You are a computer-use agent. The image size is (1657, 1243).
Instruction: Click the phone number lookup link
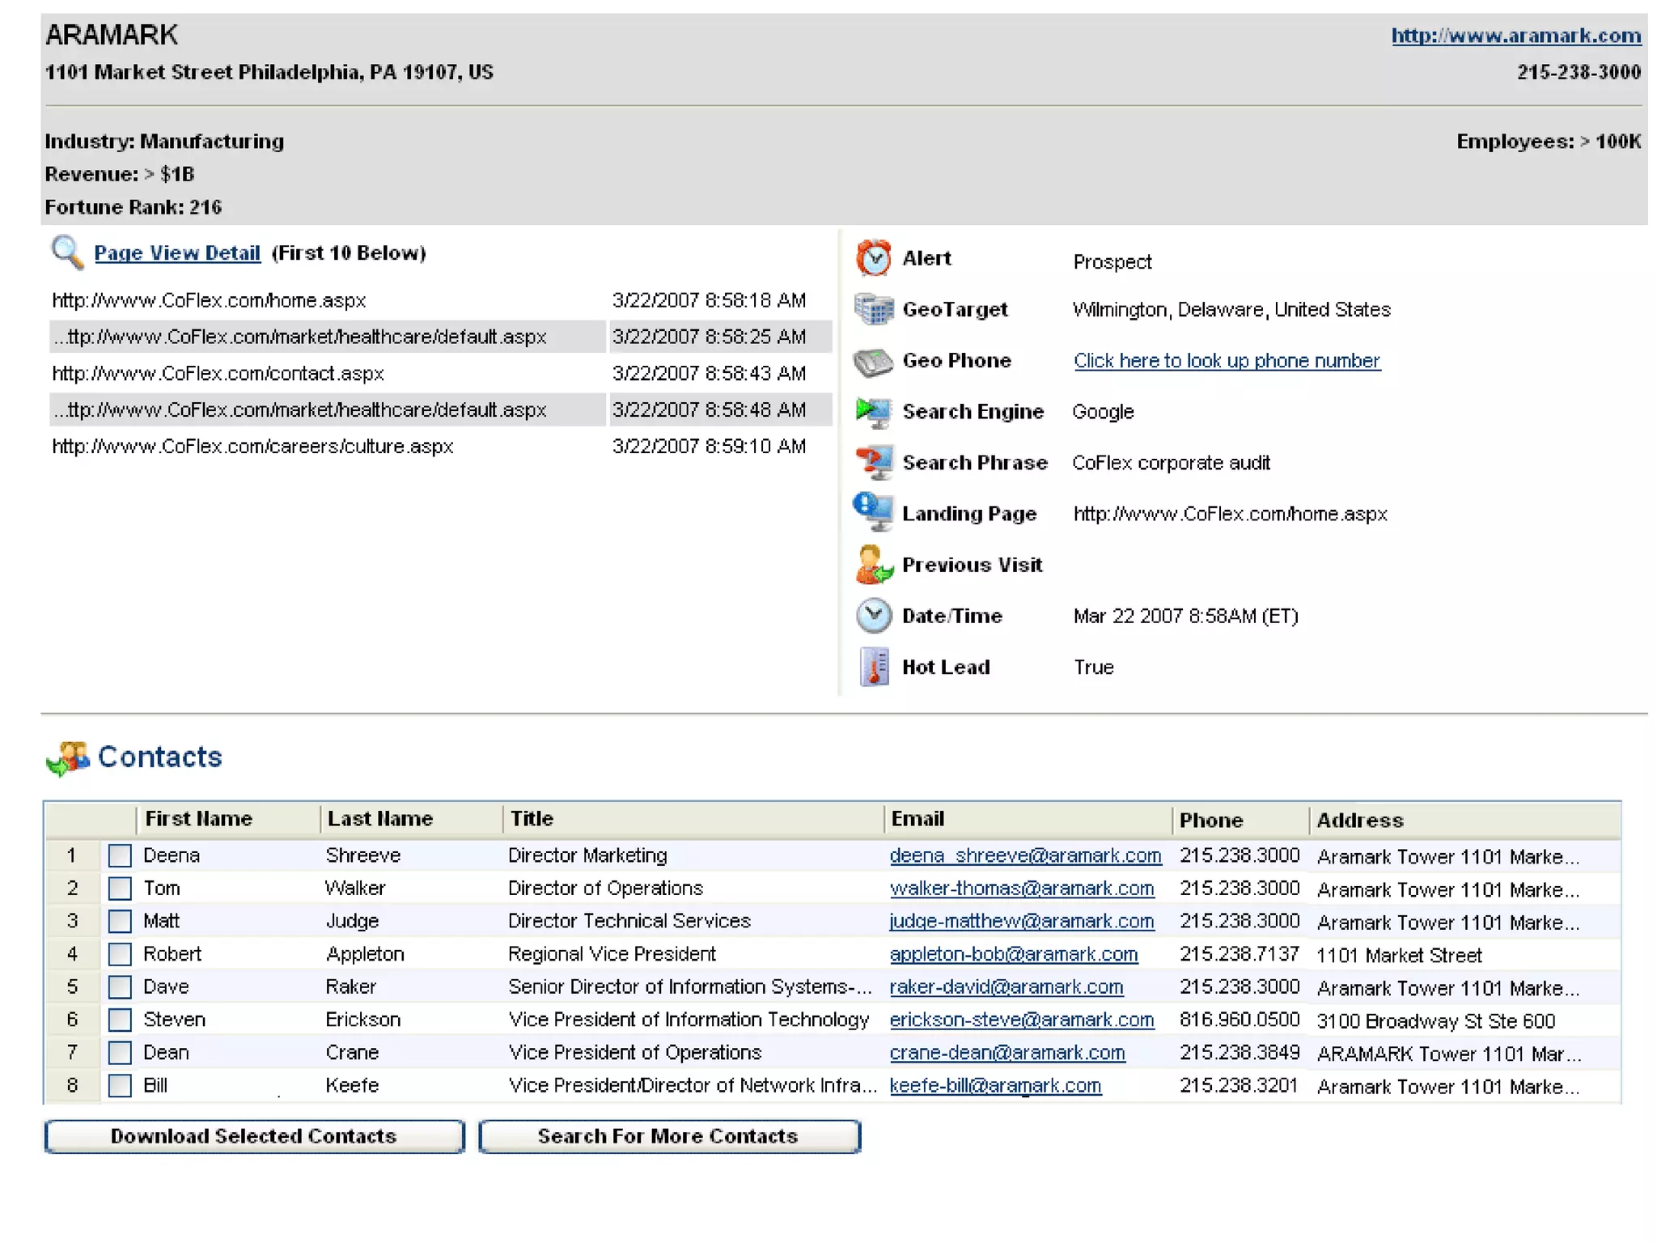click(1226, 361)
